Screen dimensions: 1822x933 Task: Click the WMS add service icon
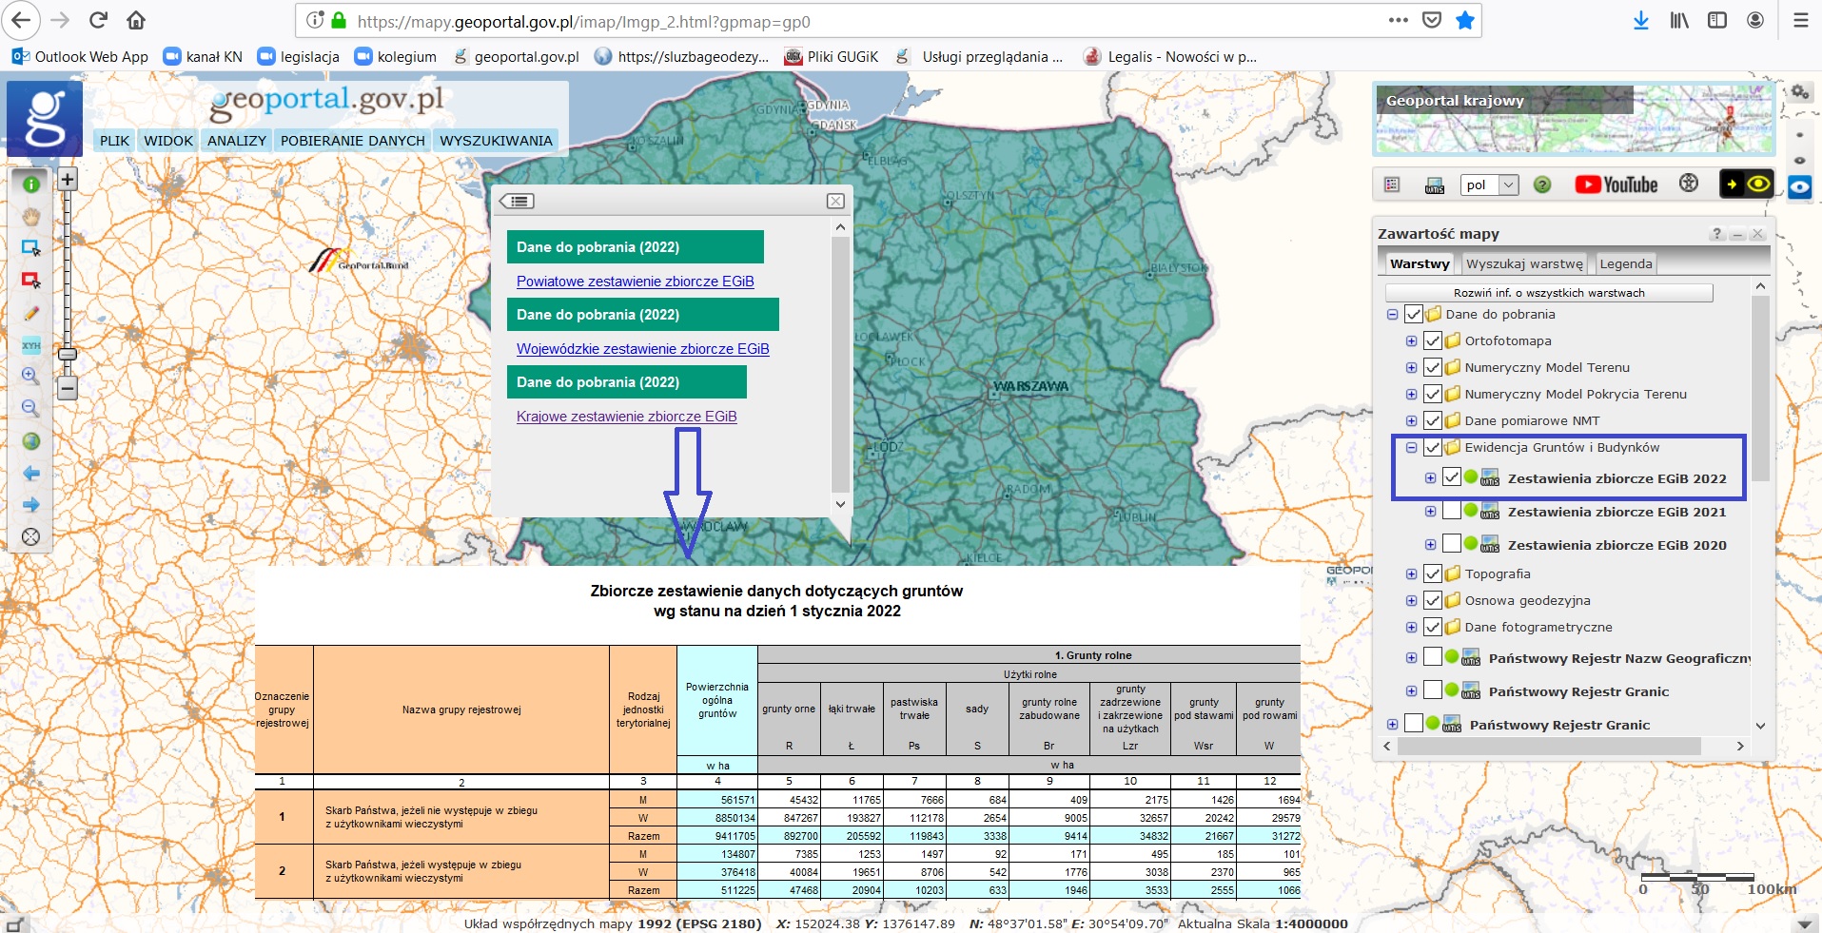click(1435, 185)
